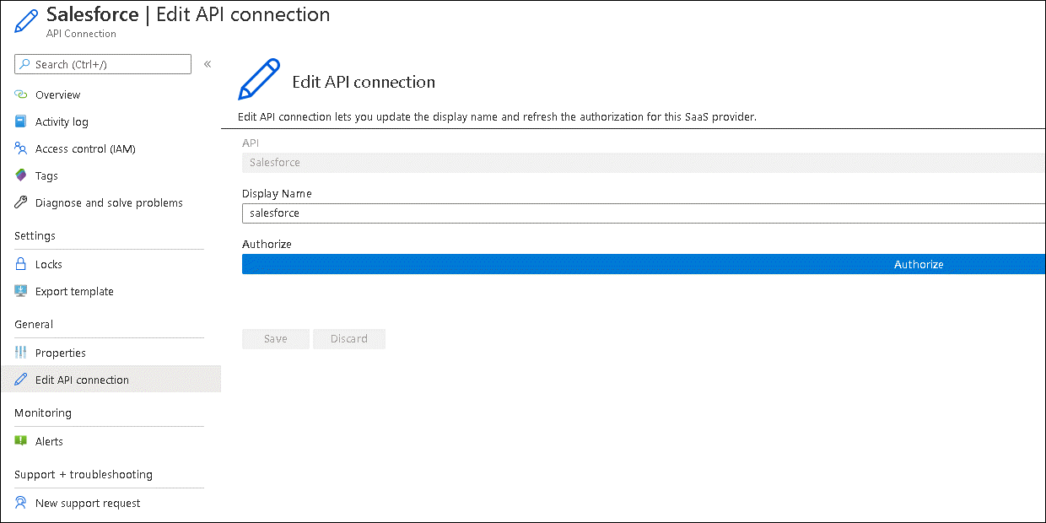Click the Properties bars icon

tap(21, 353)
